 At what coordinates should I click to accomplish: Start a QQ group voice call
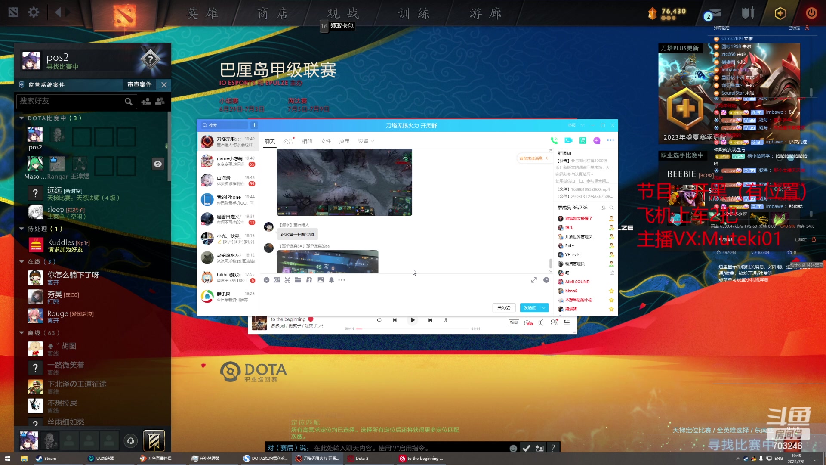click(554, 140)
